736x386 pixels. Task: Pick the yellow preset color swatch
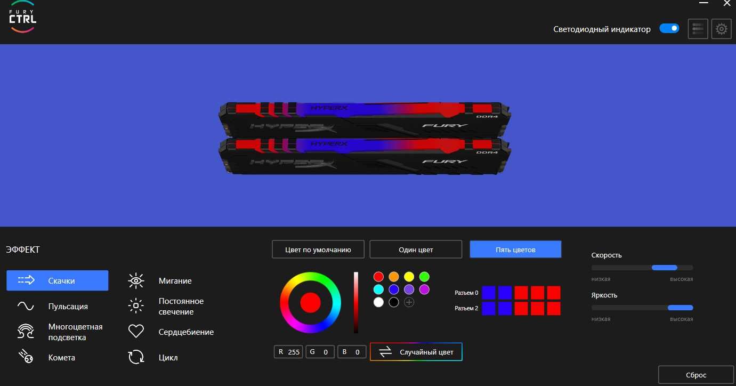(x=409, y=277)
